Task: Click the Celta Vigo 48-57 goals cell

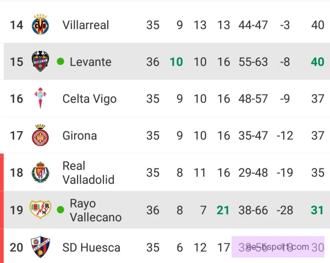Action: (x=253, y=99)
